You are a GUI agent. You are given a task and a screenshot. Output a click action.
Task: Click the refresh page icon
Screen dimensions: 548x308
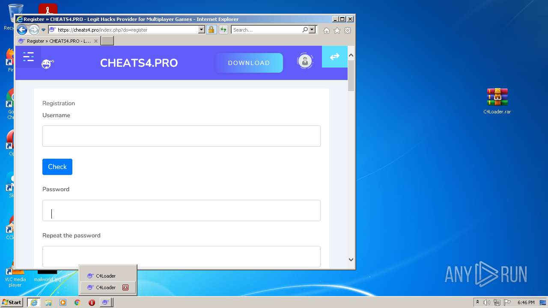[223, 30]
